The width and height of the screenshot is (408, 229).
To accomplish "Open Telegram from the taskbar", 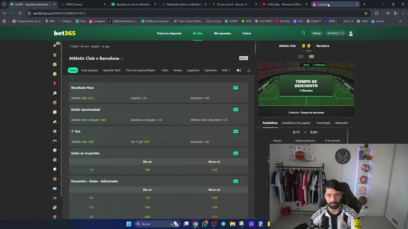I will point(223,224).
